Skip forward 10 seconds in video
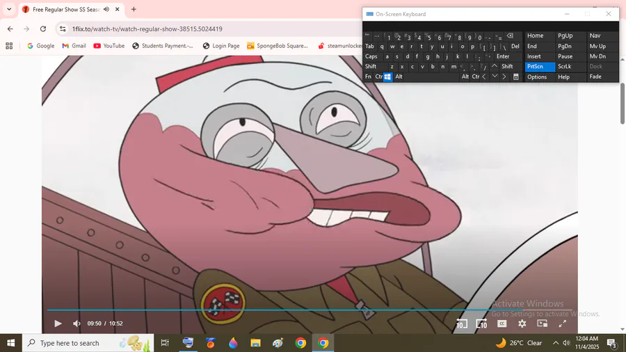 (x=481, y=323)
